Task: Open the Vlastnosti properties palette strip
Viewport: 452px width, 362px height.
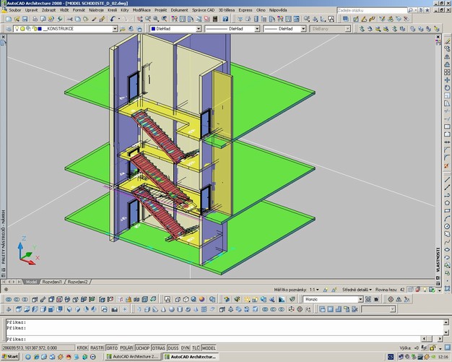Action: click(438, 259)
